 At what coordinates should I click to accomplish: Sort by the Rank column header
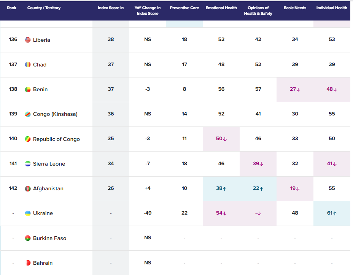[11, 8]
